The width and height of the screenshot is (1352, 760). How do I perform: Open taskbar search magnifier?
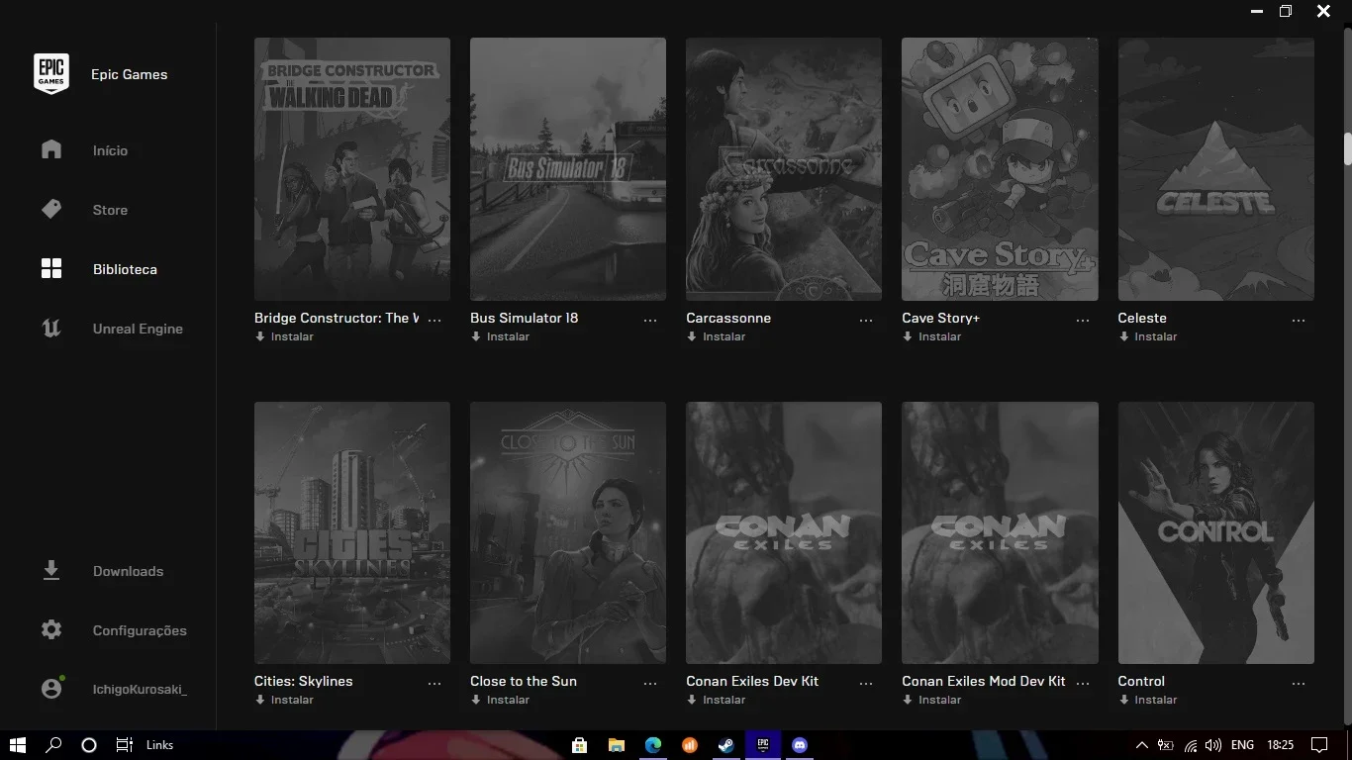coord(54,745)
